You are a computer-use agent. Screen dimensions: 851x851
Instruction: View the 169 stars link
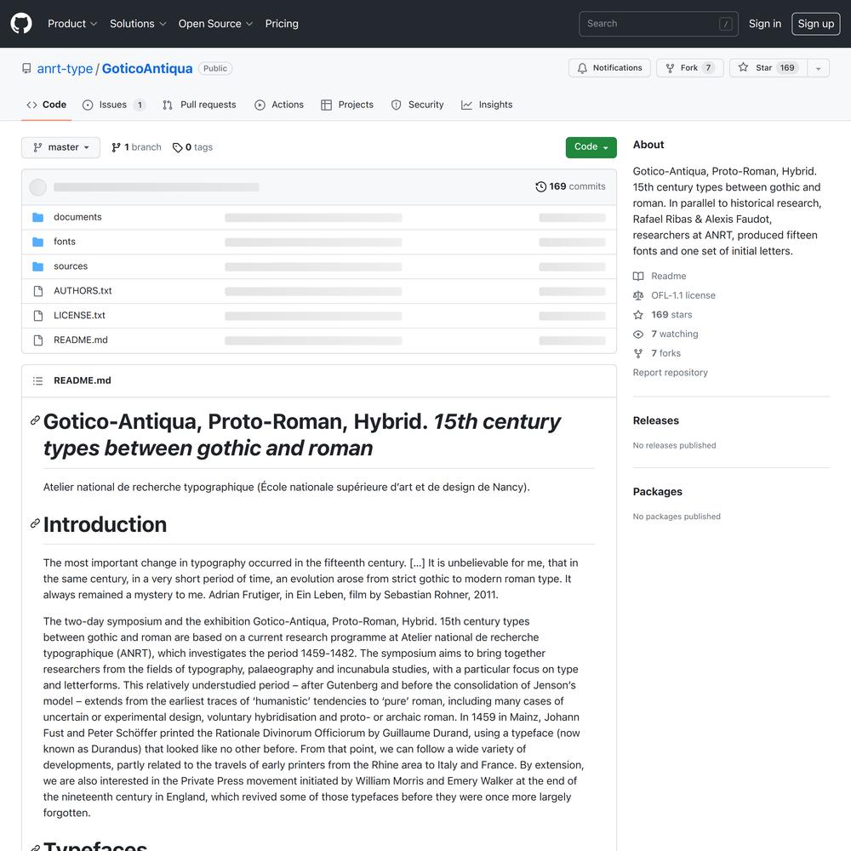click(672, 315)
